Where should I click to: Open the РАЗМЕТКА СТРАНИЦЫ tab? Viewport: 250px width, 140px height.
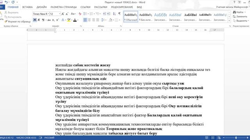[x=63, y=7]
